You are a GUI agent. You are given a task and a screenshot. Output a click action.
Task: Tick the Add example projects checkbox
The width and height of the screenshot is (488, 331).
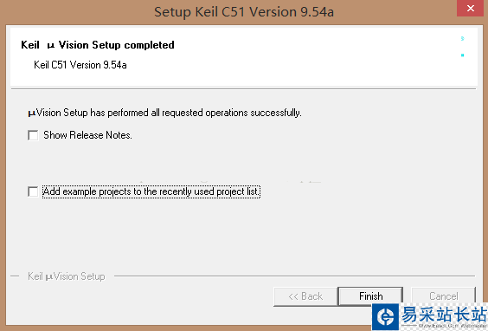(x=33, y=191)
